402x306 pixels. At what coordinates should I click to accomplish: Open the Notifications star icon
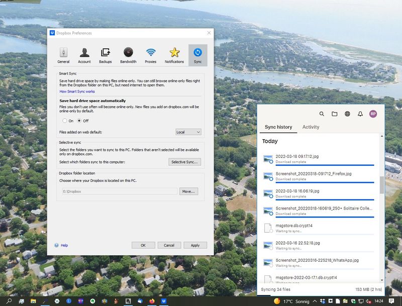tap(174, 55)
